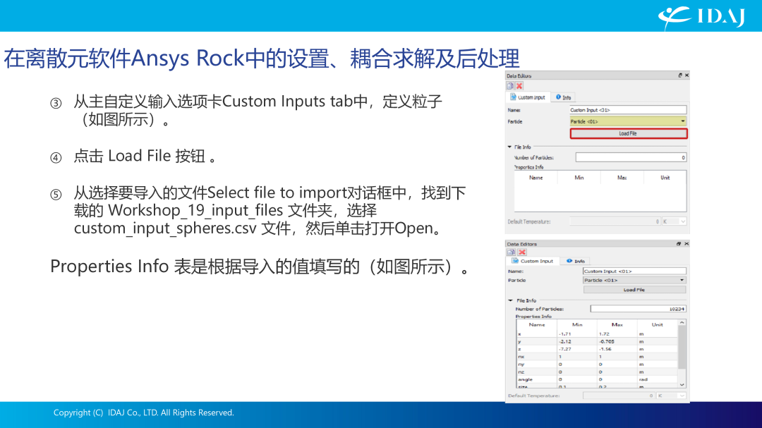Viewport: 762px width, 428px height.
Task: Click the duplicate icon in the empty-table Data Editors panel
Action: click(510, 86)
